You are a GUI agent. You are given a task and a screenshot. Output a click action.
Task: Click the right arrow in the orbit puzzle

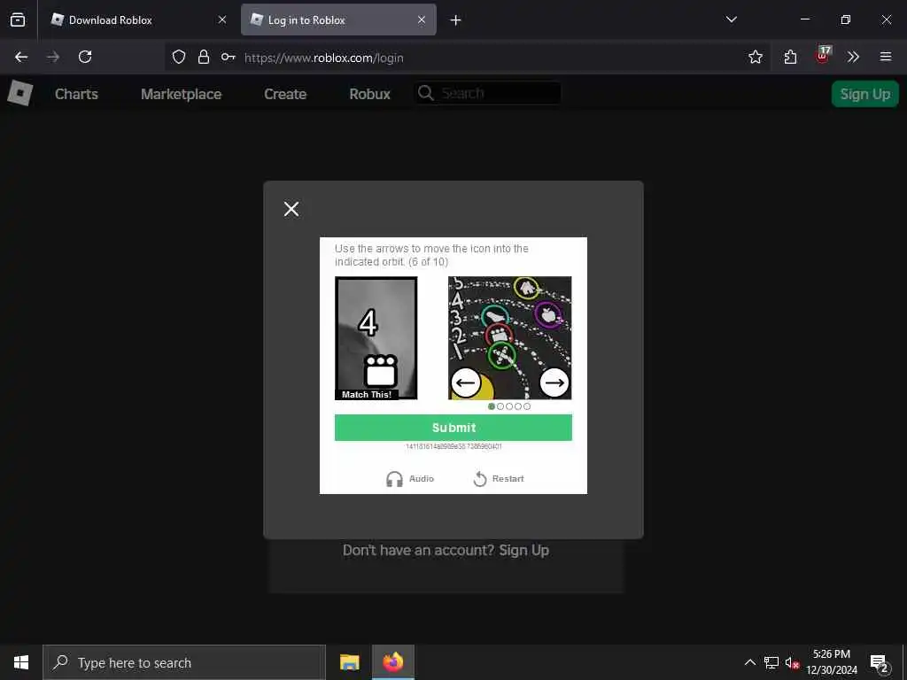pos(554,382)
